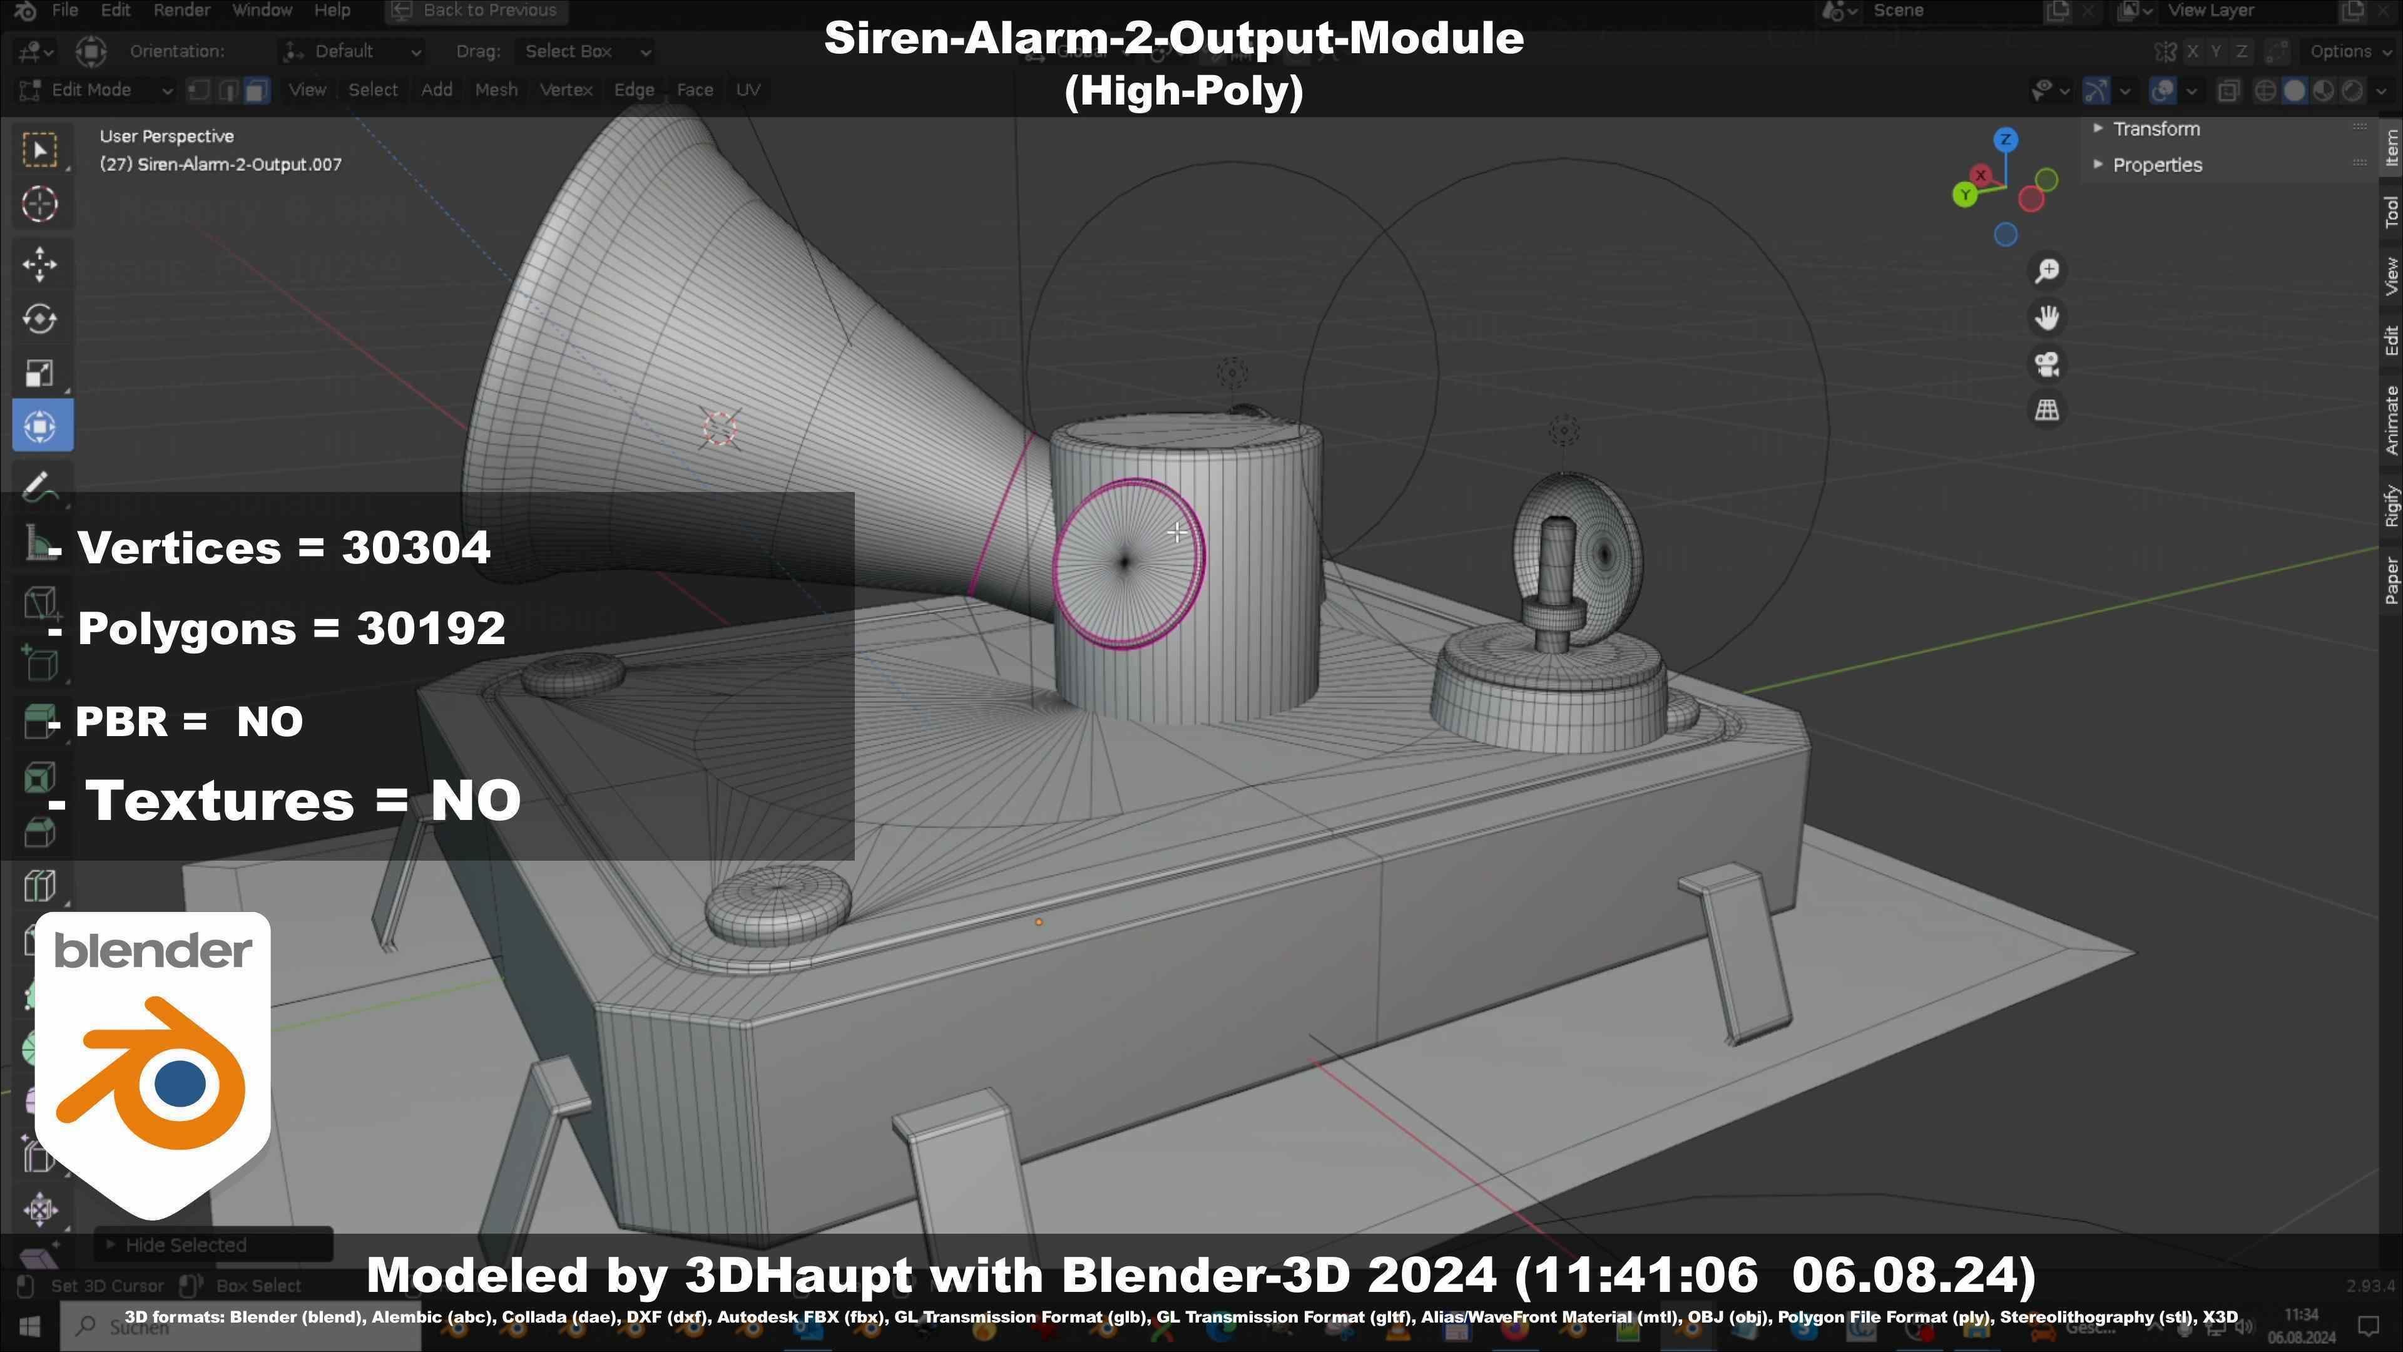
Task: Open the shading options dropdown arrow
Action: point(2380,91)
